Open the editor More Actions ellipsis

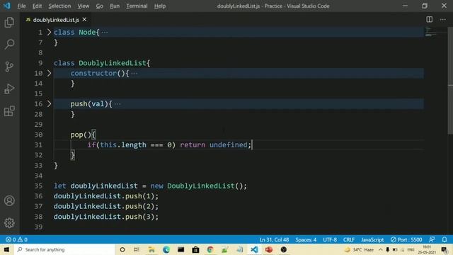[x=443, y=20]
